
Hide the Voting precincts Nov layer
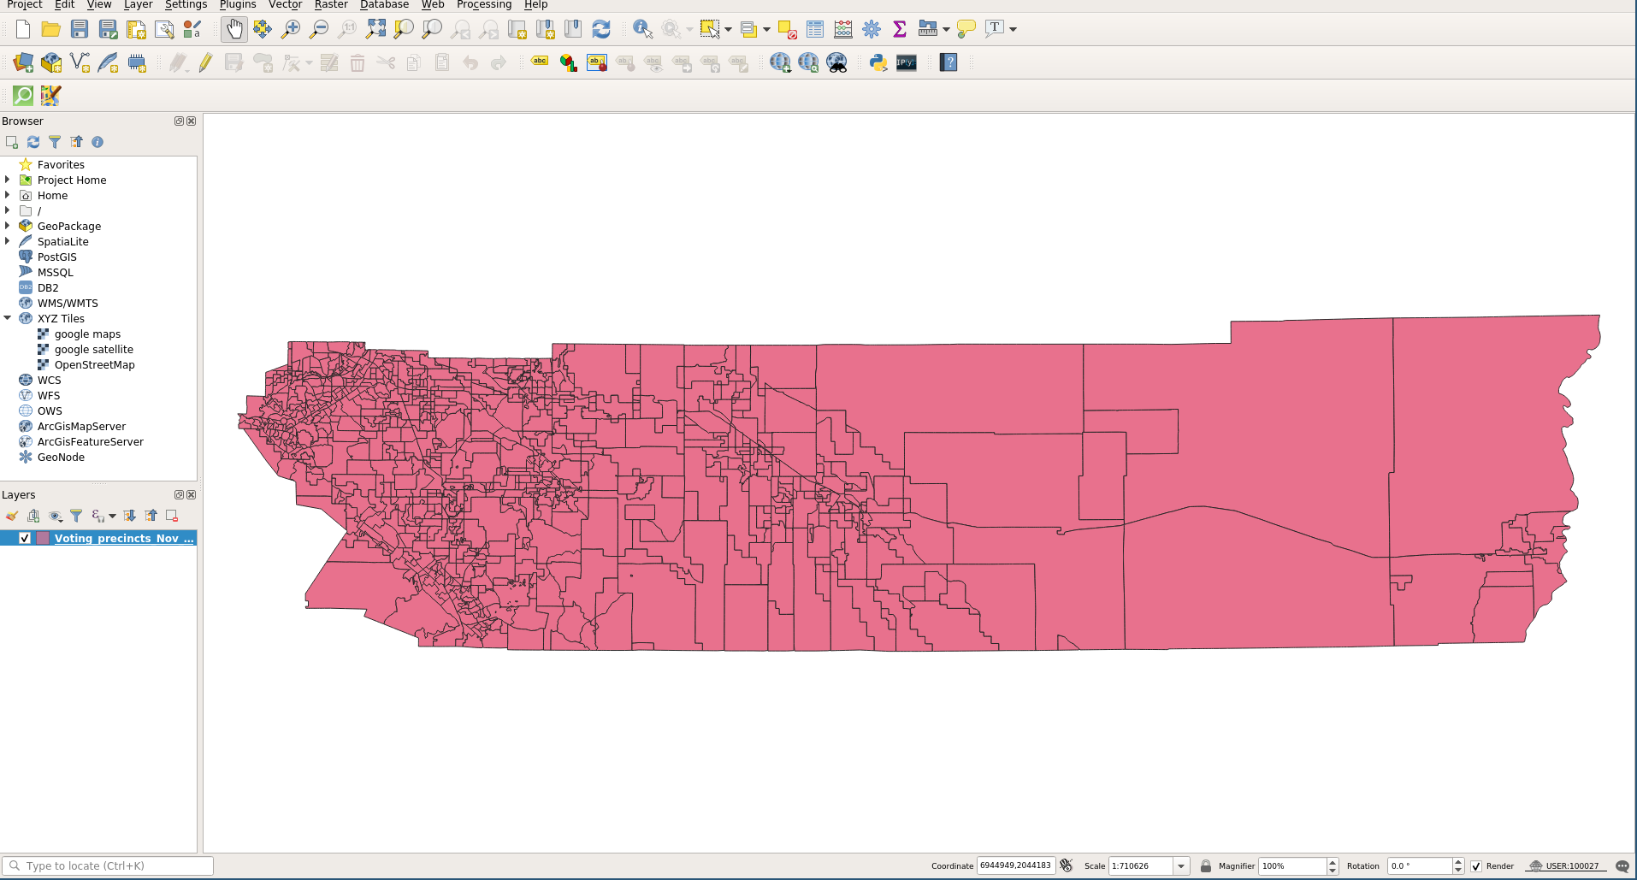point(23,538)
